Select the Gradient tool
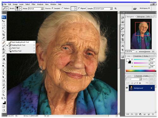The image size is (158, 118). 3,59
